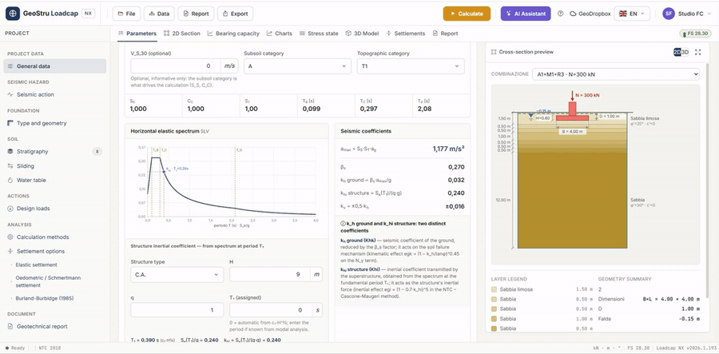
Task: Click the Design loads download icon
Action: tap(10, 209)
